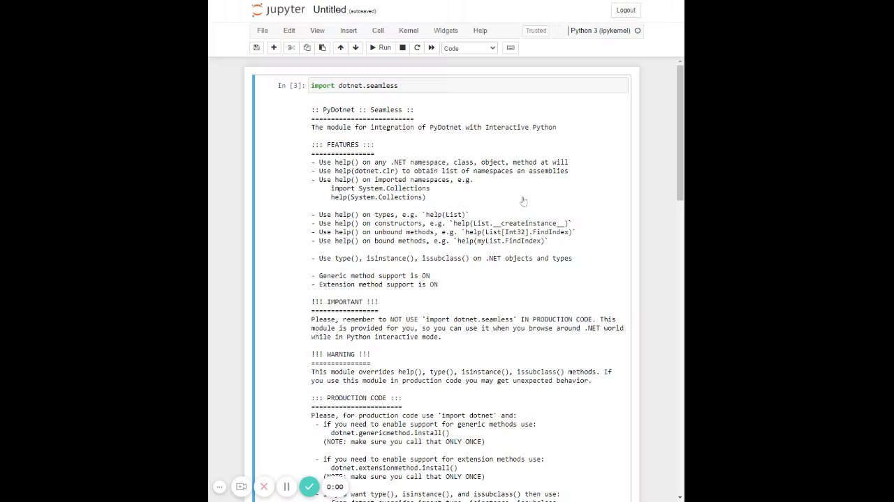Viewport: 894px width, 502px height.
Task: Open the Widgets menu
Action: [446, 31]
